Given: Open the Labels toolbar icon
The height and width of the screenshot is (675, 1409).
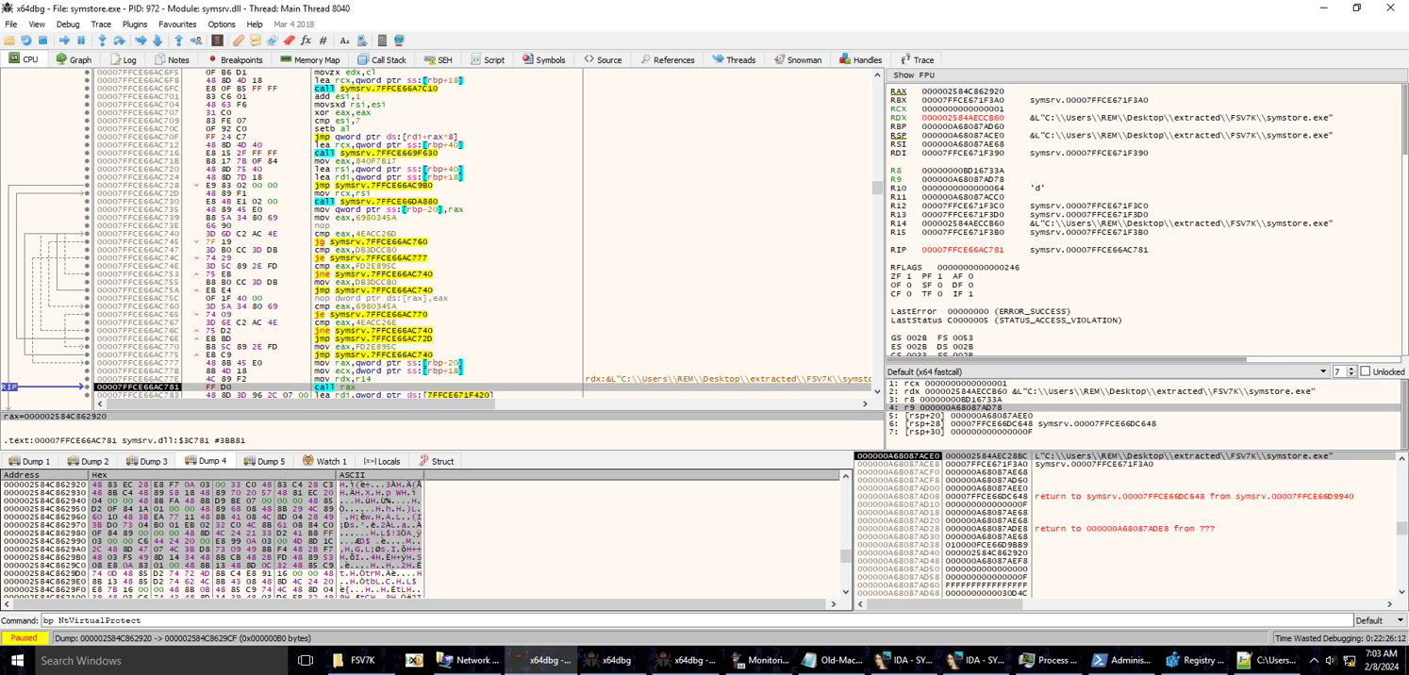Looking at the screenshot, I should pyautogui.click(x=273, y=41).
